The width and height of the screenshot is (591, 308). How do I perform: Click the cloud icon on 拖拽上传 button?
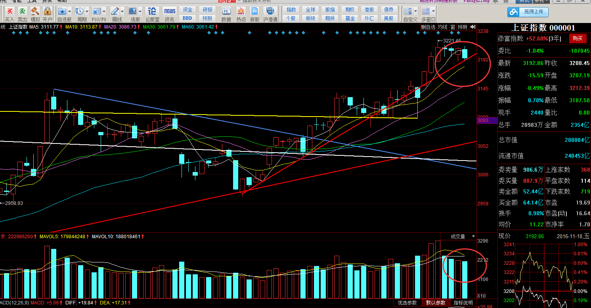click(514, 12)
